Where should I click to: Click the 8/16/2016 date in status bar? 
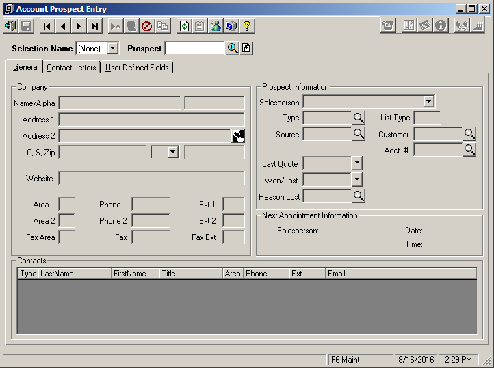[x=416, y=360]
